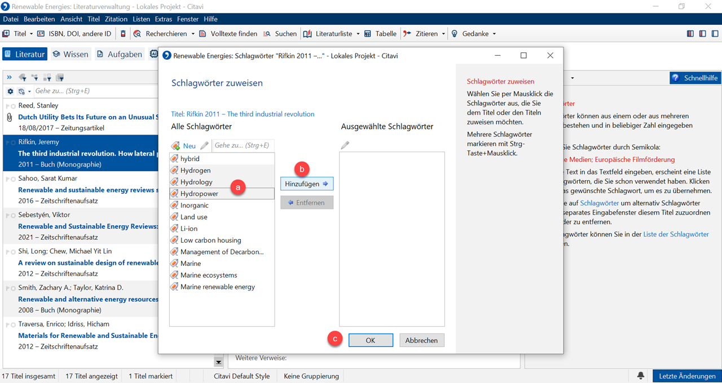This screenshot has width=722, height=383.
Task: Click the red delete title icon
Action: pos(124,34)
